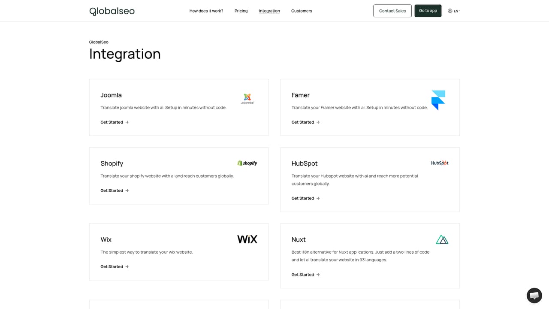549x309 pixels.
Task: Click the Nuxt i18n alternative description
Action: [x=360, y=256]
